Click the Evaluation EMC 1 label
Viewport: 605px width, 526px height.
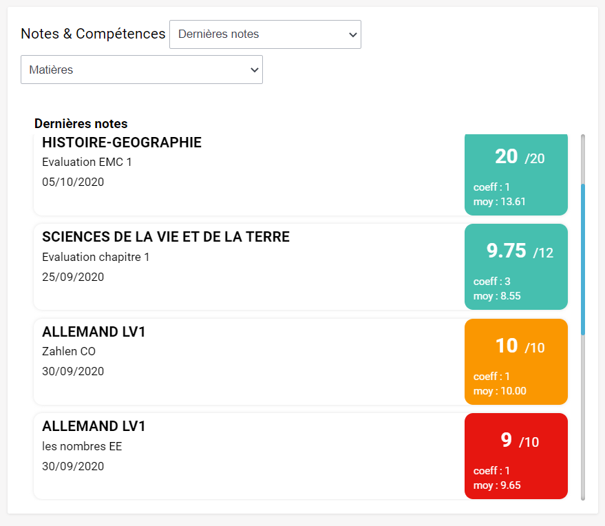point(87,162)
